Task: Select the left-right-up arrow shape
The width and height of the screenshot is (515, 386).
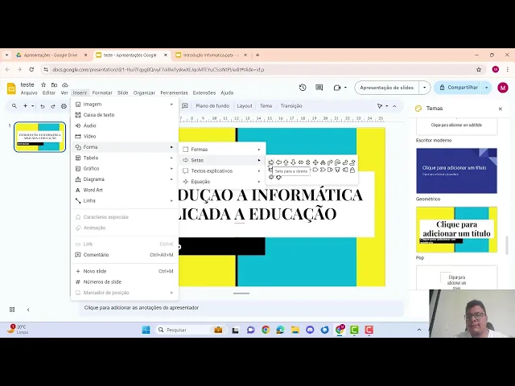Action: pyautogui.click(x=323, y=162)
